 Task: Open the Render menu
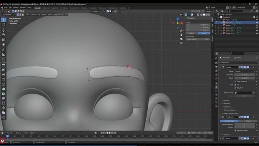pos(16,8)
